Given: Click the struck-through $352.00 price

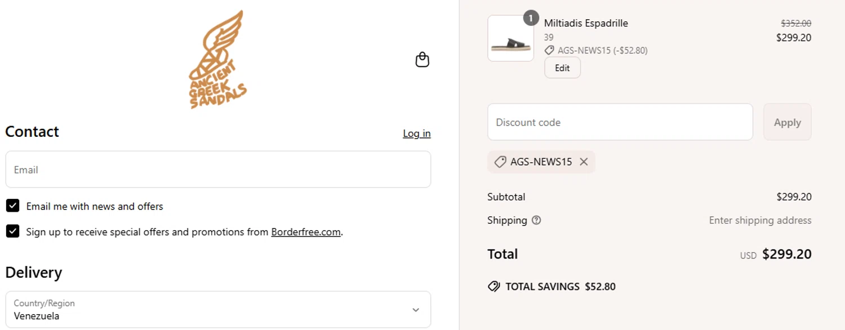Looking at the screenshot, I should (x=795, y=23).
